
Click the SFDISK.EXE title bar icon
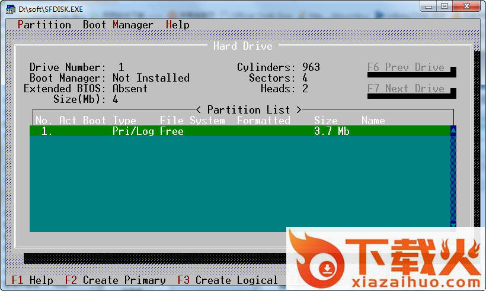[11, 9]
